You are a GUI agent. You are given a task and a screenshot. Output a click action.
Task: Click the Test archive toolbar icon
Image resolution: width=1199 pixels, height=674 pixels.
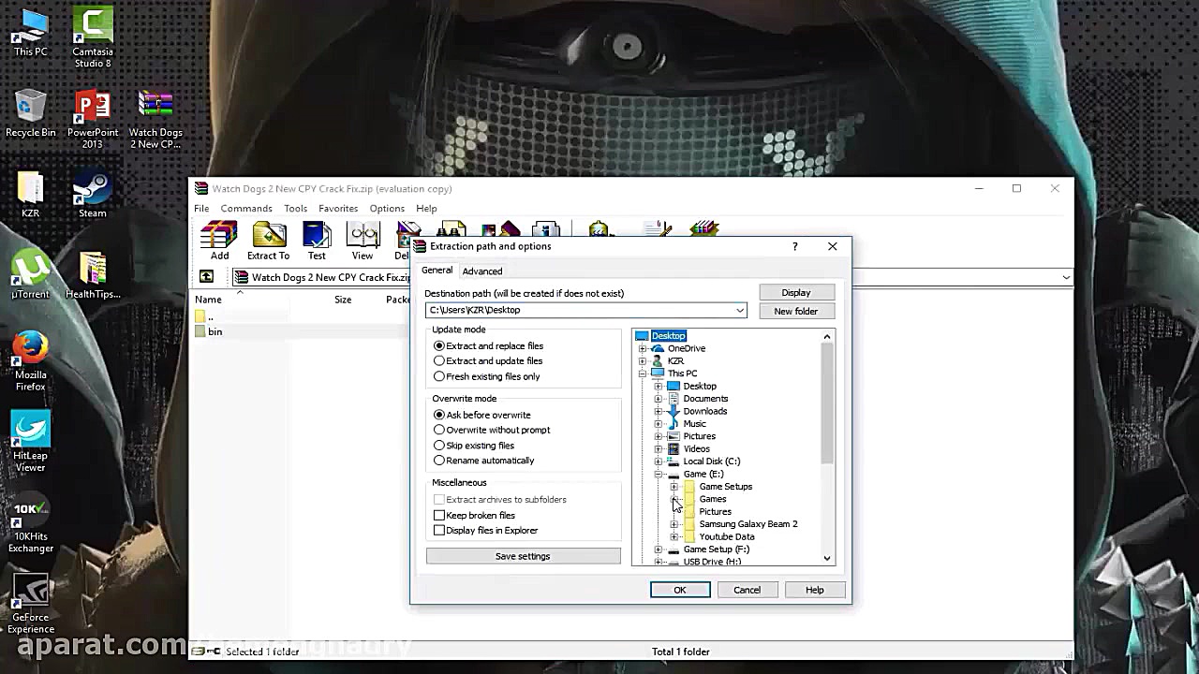(x=317, y=241)
